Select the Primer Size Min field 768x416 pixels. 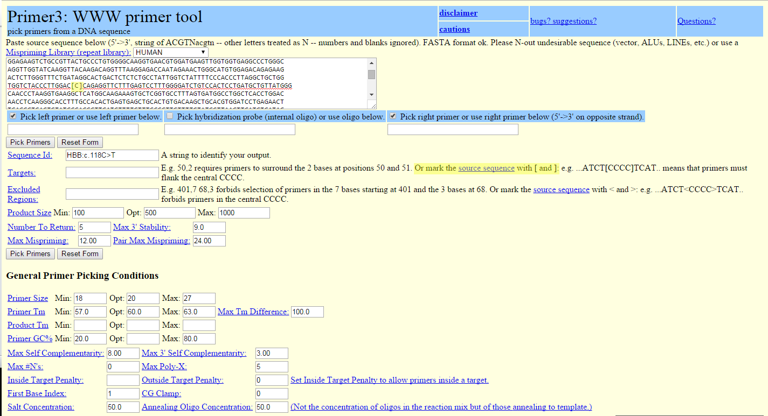pos(90,298)
